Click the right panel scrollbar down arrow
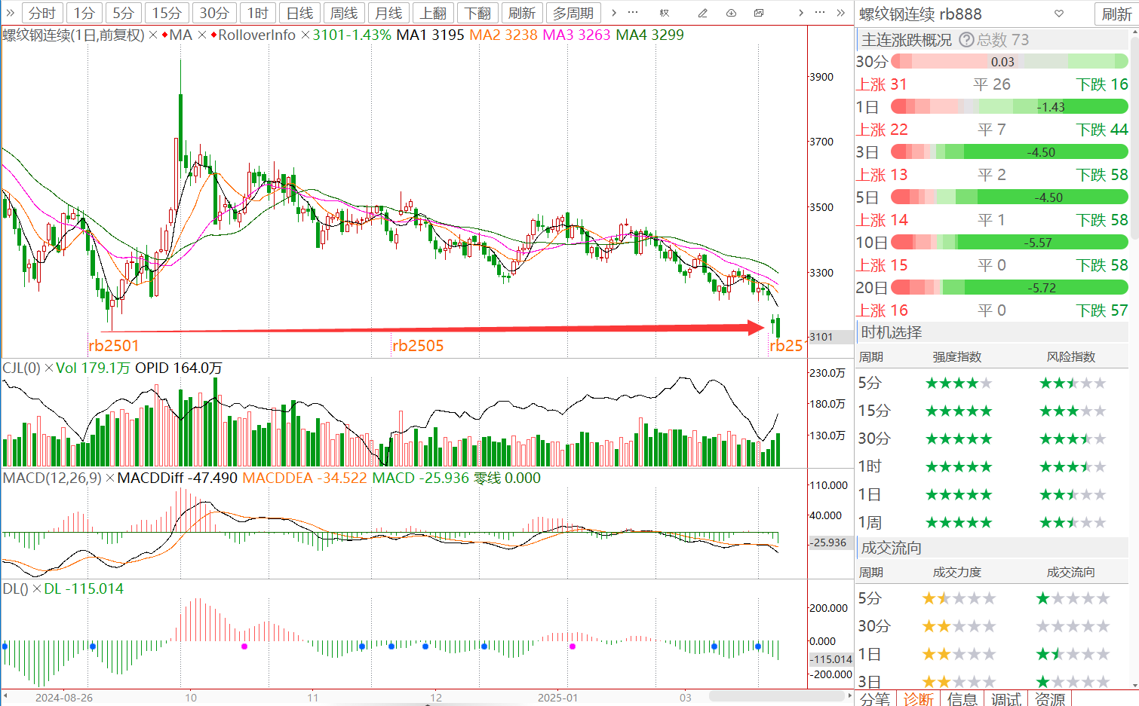1139x706 pixels. (1134, 684)
